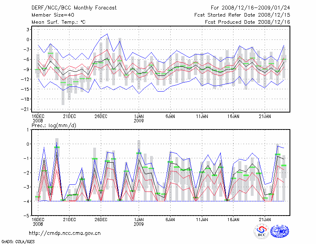Click the -5 value on precipitation axis
The width and height of the screenshot is (316, 244).
click(x=27, y=216)
